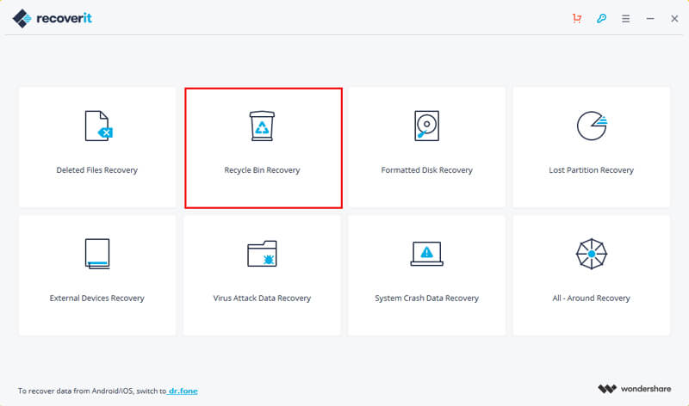The height and width of the screenshot is (406, 689).
Task: Select the crashed laptop warning icon
Action: pos(426,254)
